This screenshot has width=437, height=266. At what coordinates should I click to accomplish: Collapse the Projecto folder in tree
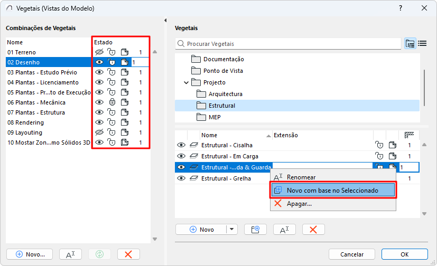pyautogui.click(x=186, y=82)
